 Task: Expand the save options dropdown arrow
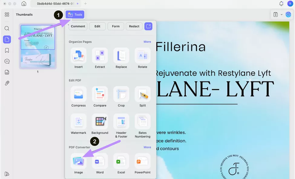[282, 15]
